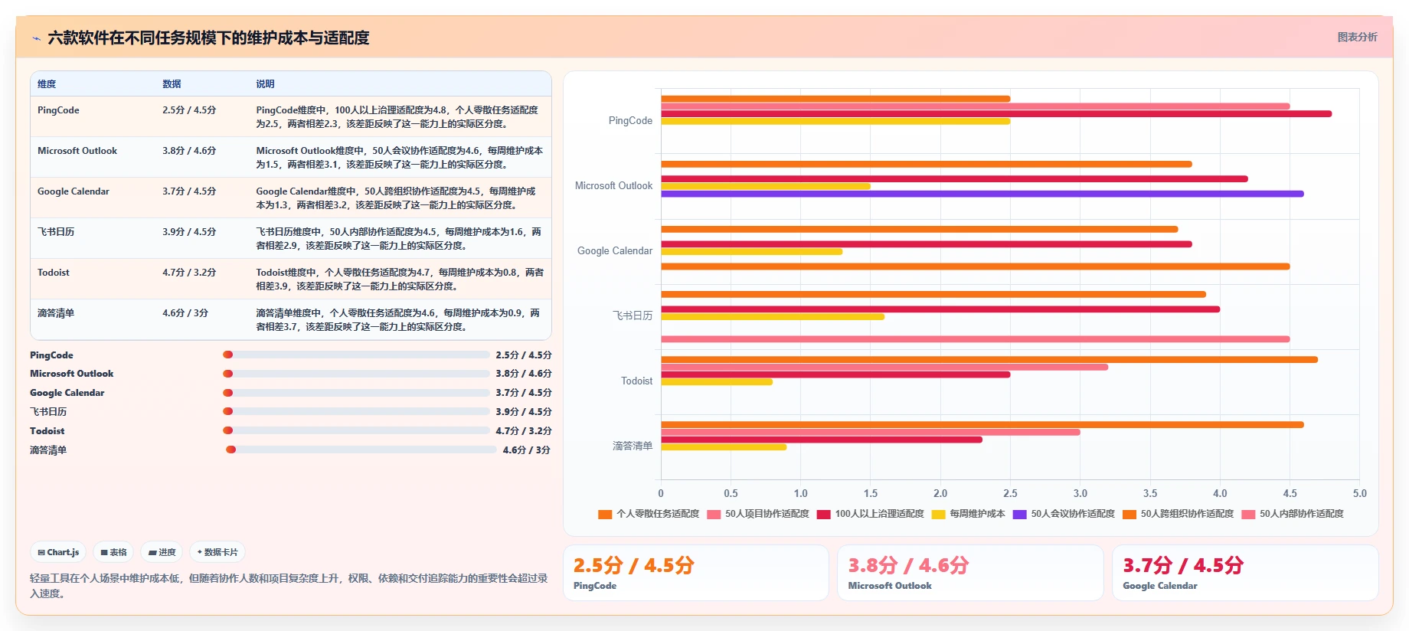The image size is (1409, 631).
Task: Click the 滴答清单 label on chart axis
Action: [633, 446]
